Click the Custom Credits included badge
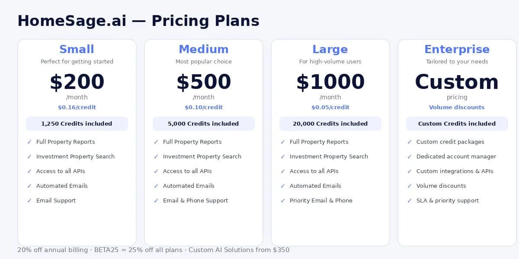Screen dimensions: 519x259 pyautogui.click(x=457, y=123)
